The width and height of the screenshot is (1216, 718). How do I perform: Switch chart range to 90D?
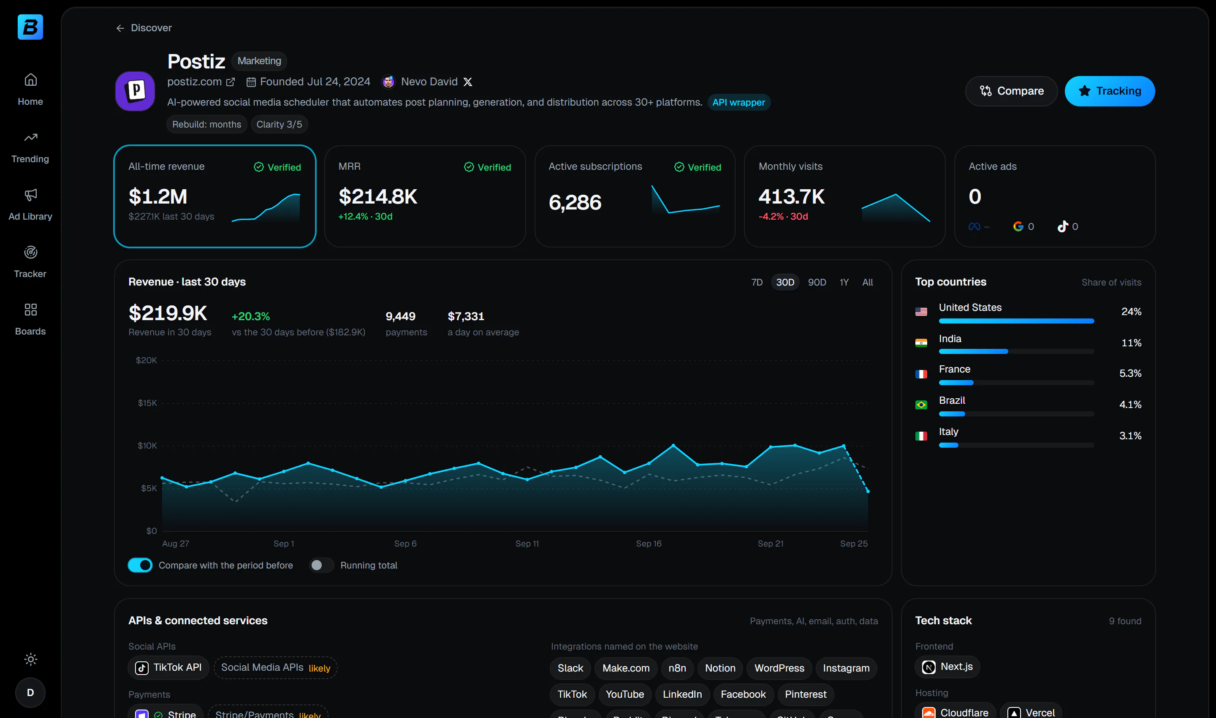coord(817,282)
